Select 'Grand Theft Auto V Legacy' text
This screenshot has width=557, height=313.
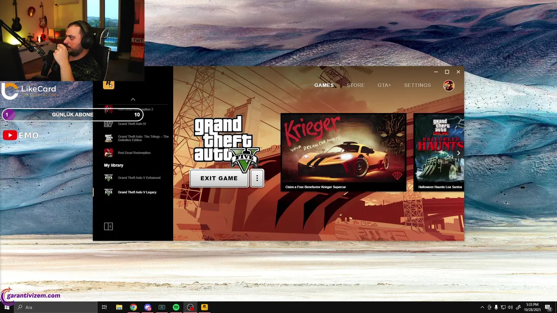[x=137, y=192]
